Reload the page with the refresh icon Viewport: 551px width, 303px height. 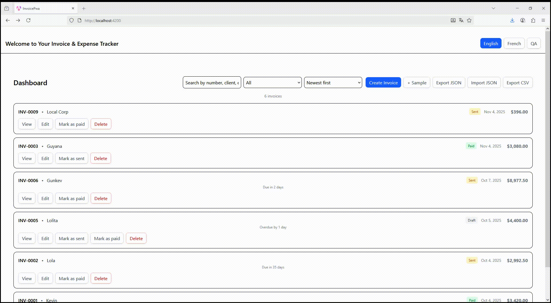click(28, 20)
